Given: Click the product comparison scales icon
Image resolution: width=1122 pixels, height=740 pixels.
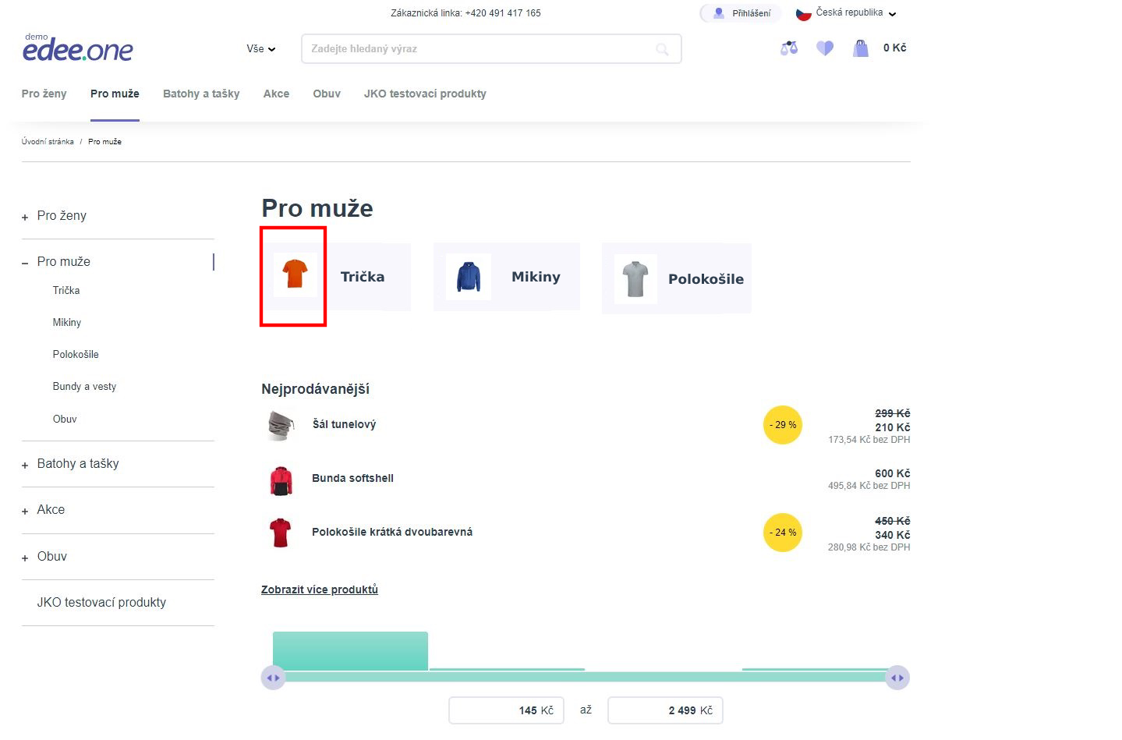Looking at the screenshot, I should point(789,48).
